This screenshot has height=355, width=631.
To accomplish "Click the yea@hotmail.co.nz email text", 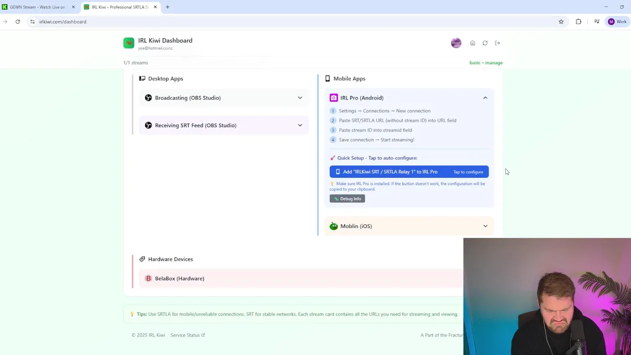I will [x=155, y=48].
